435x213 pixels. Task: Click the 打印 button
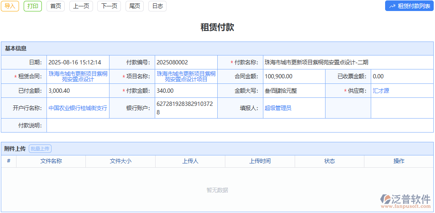pos(33,6)
